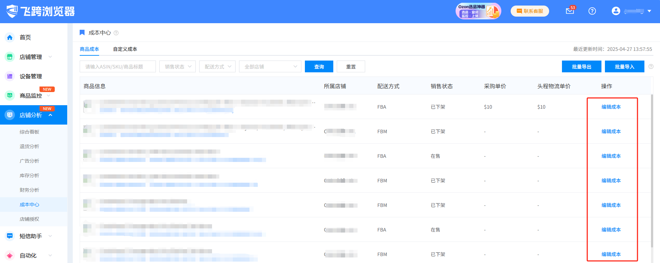Viewport: 660px width, 263px height.
Task: Click 编辑成本 for the first product
Action: [611, 107]
